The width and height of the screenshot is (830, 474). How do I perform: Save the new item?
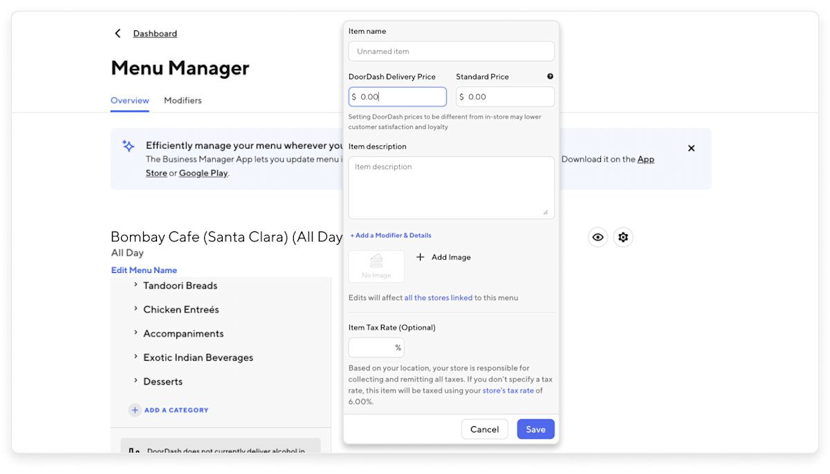click(535, 429)
